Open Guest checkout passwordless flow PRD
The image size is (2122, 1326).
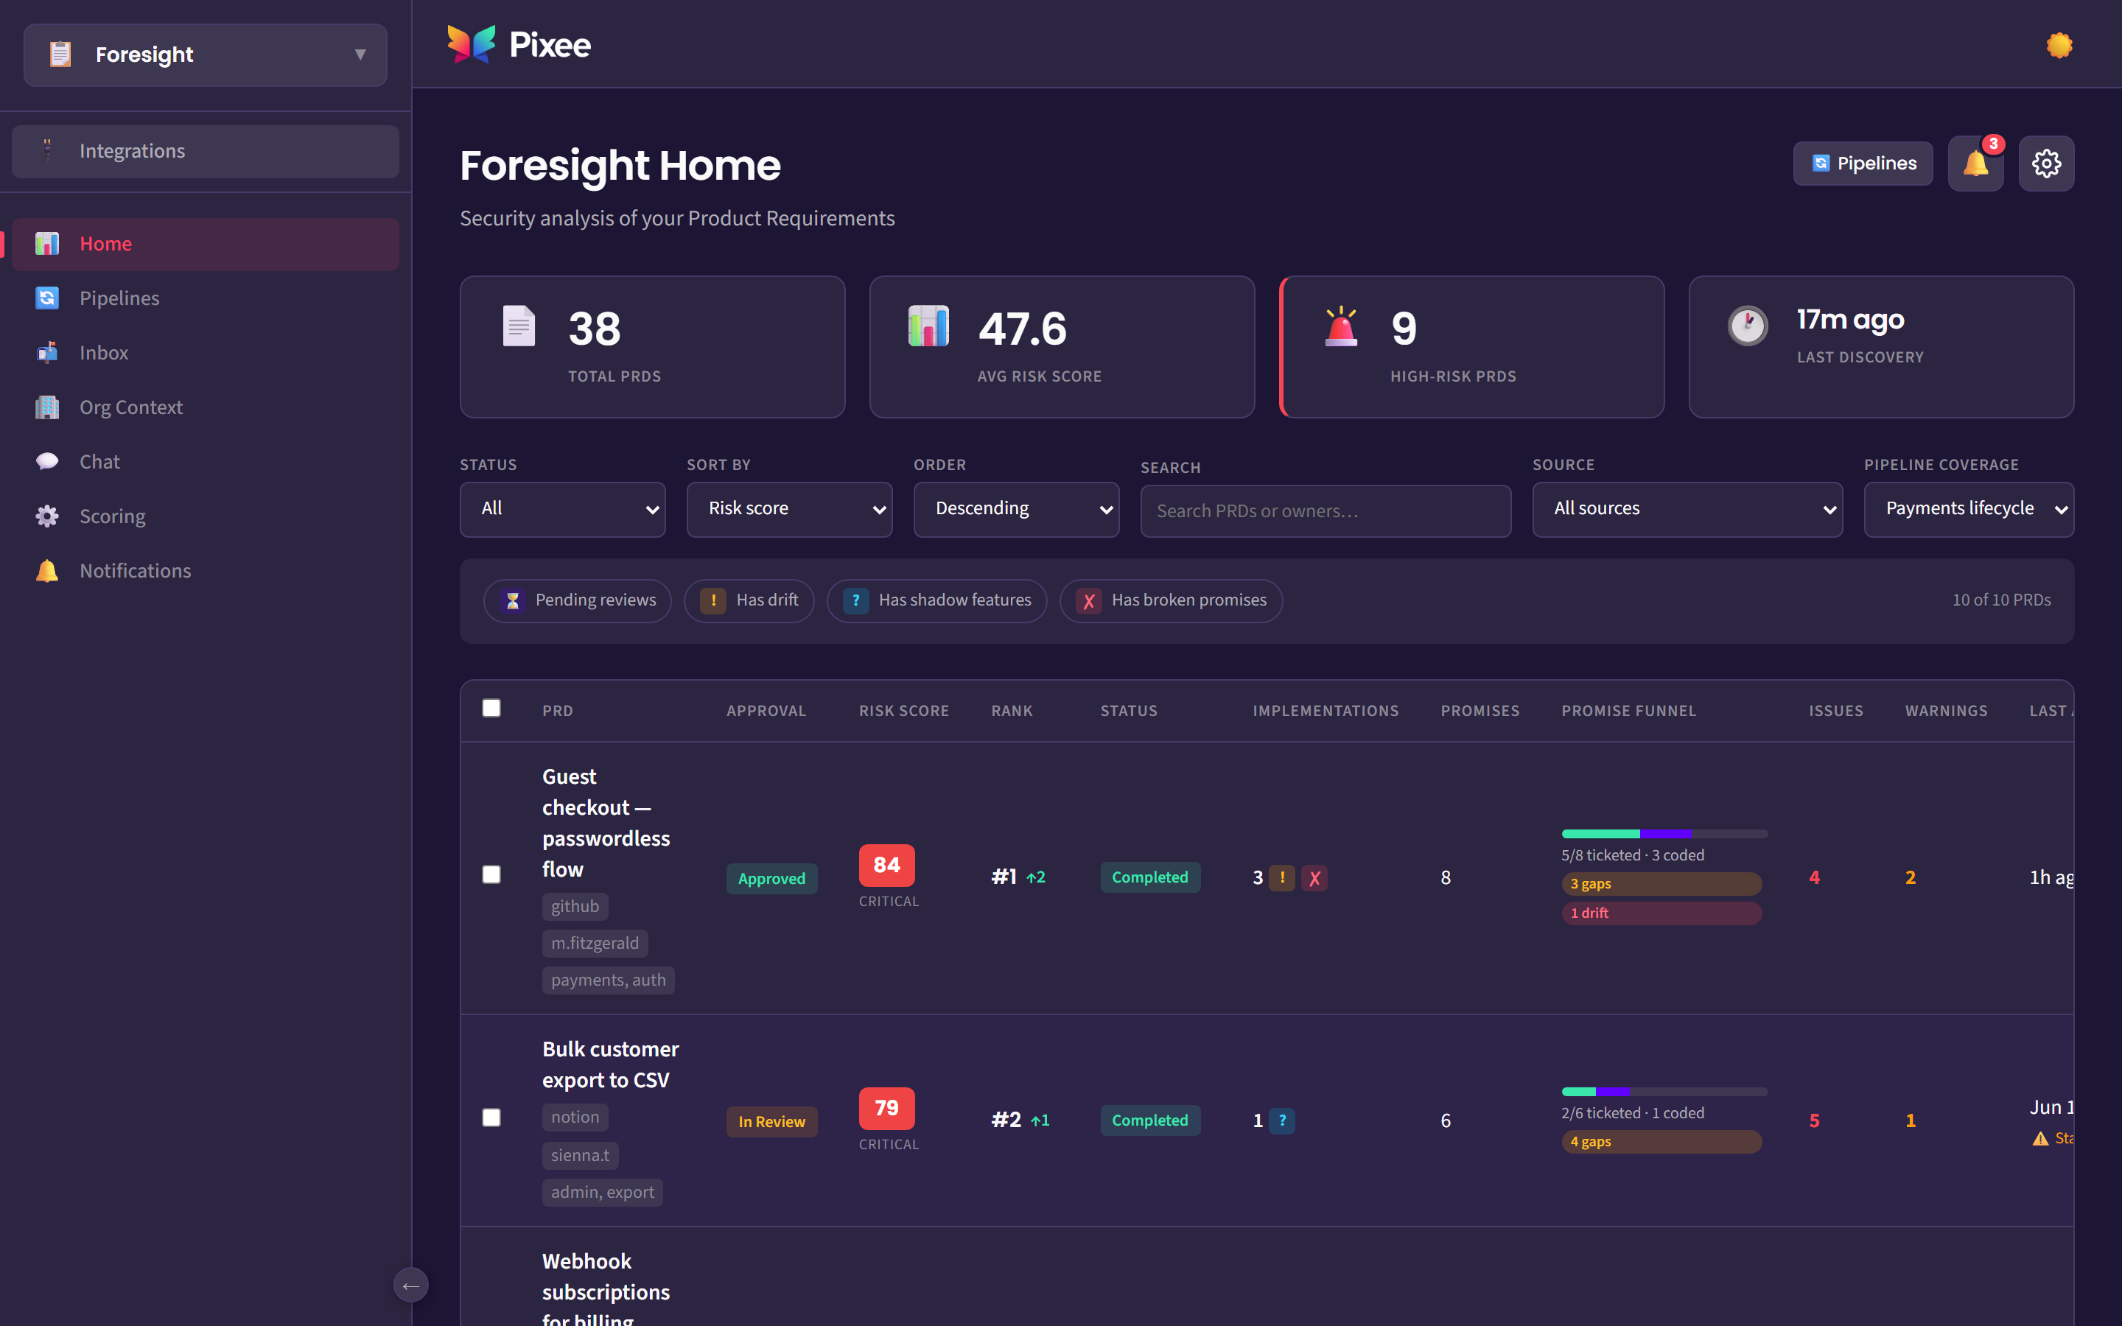click(606, 823)
